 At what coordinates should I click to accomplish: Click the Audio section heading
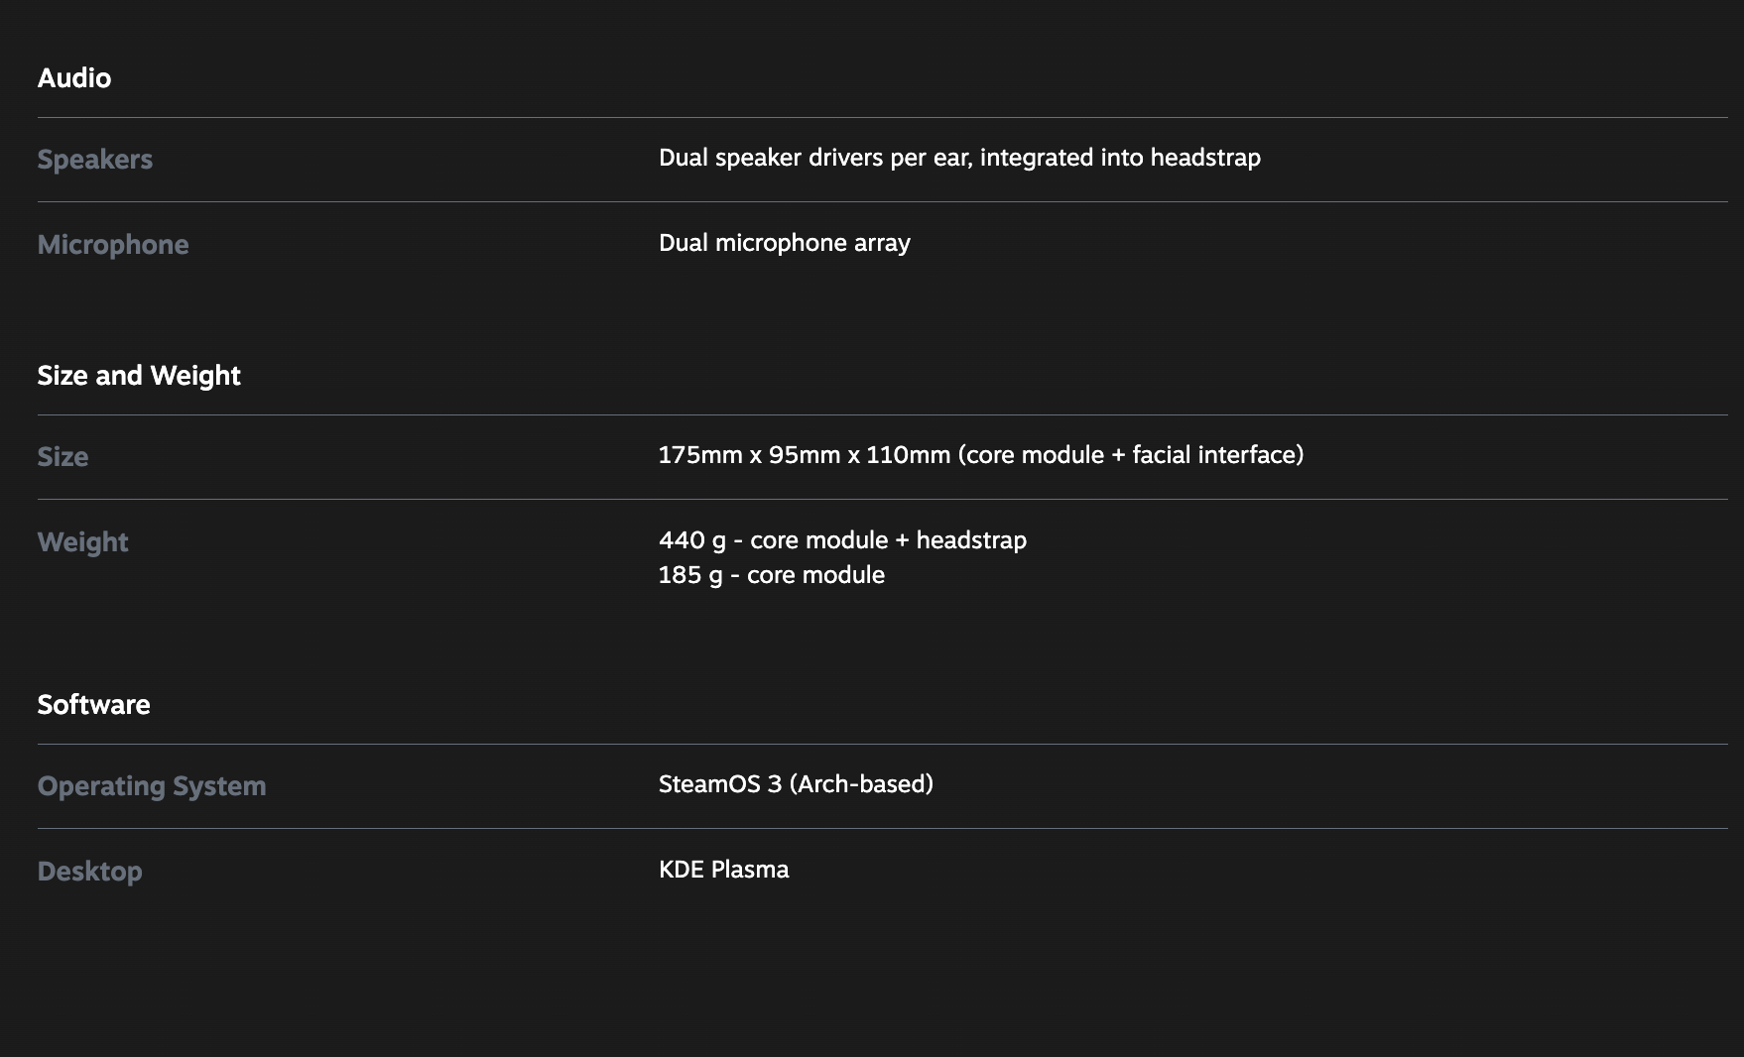click(74, 78)
